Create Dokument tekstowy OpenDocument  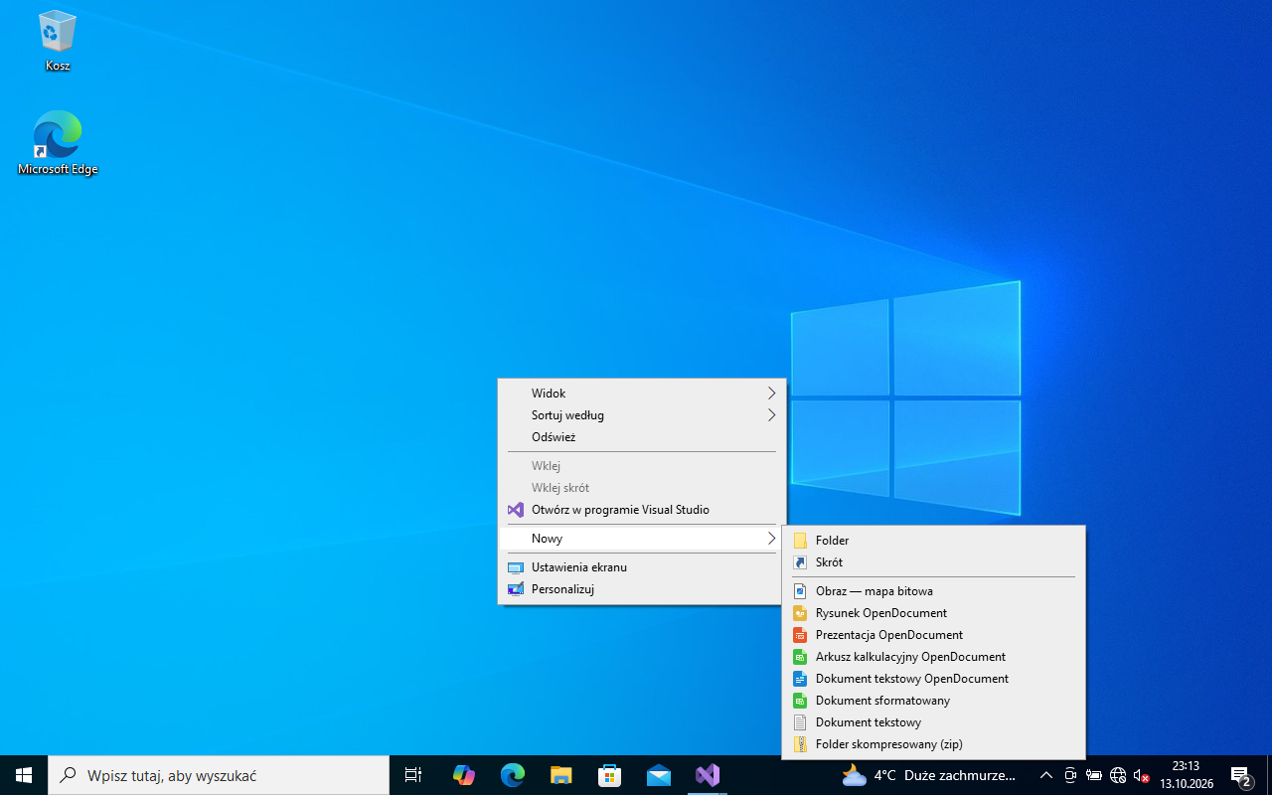point(933,679)
